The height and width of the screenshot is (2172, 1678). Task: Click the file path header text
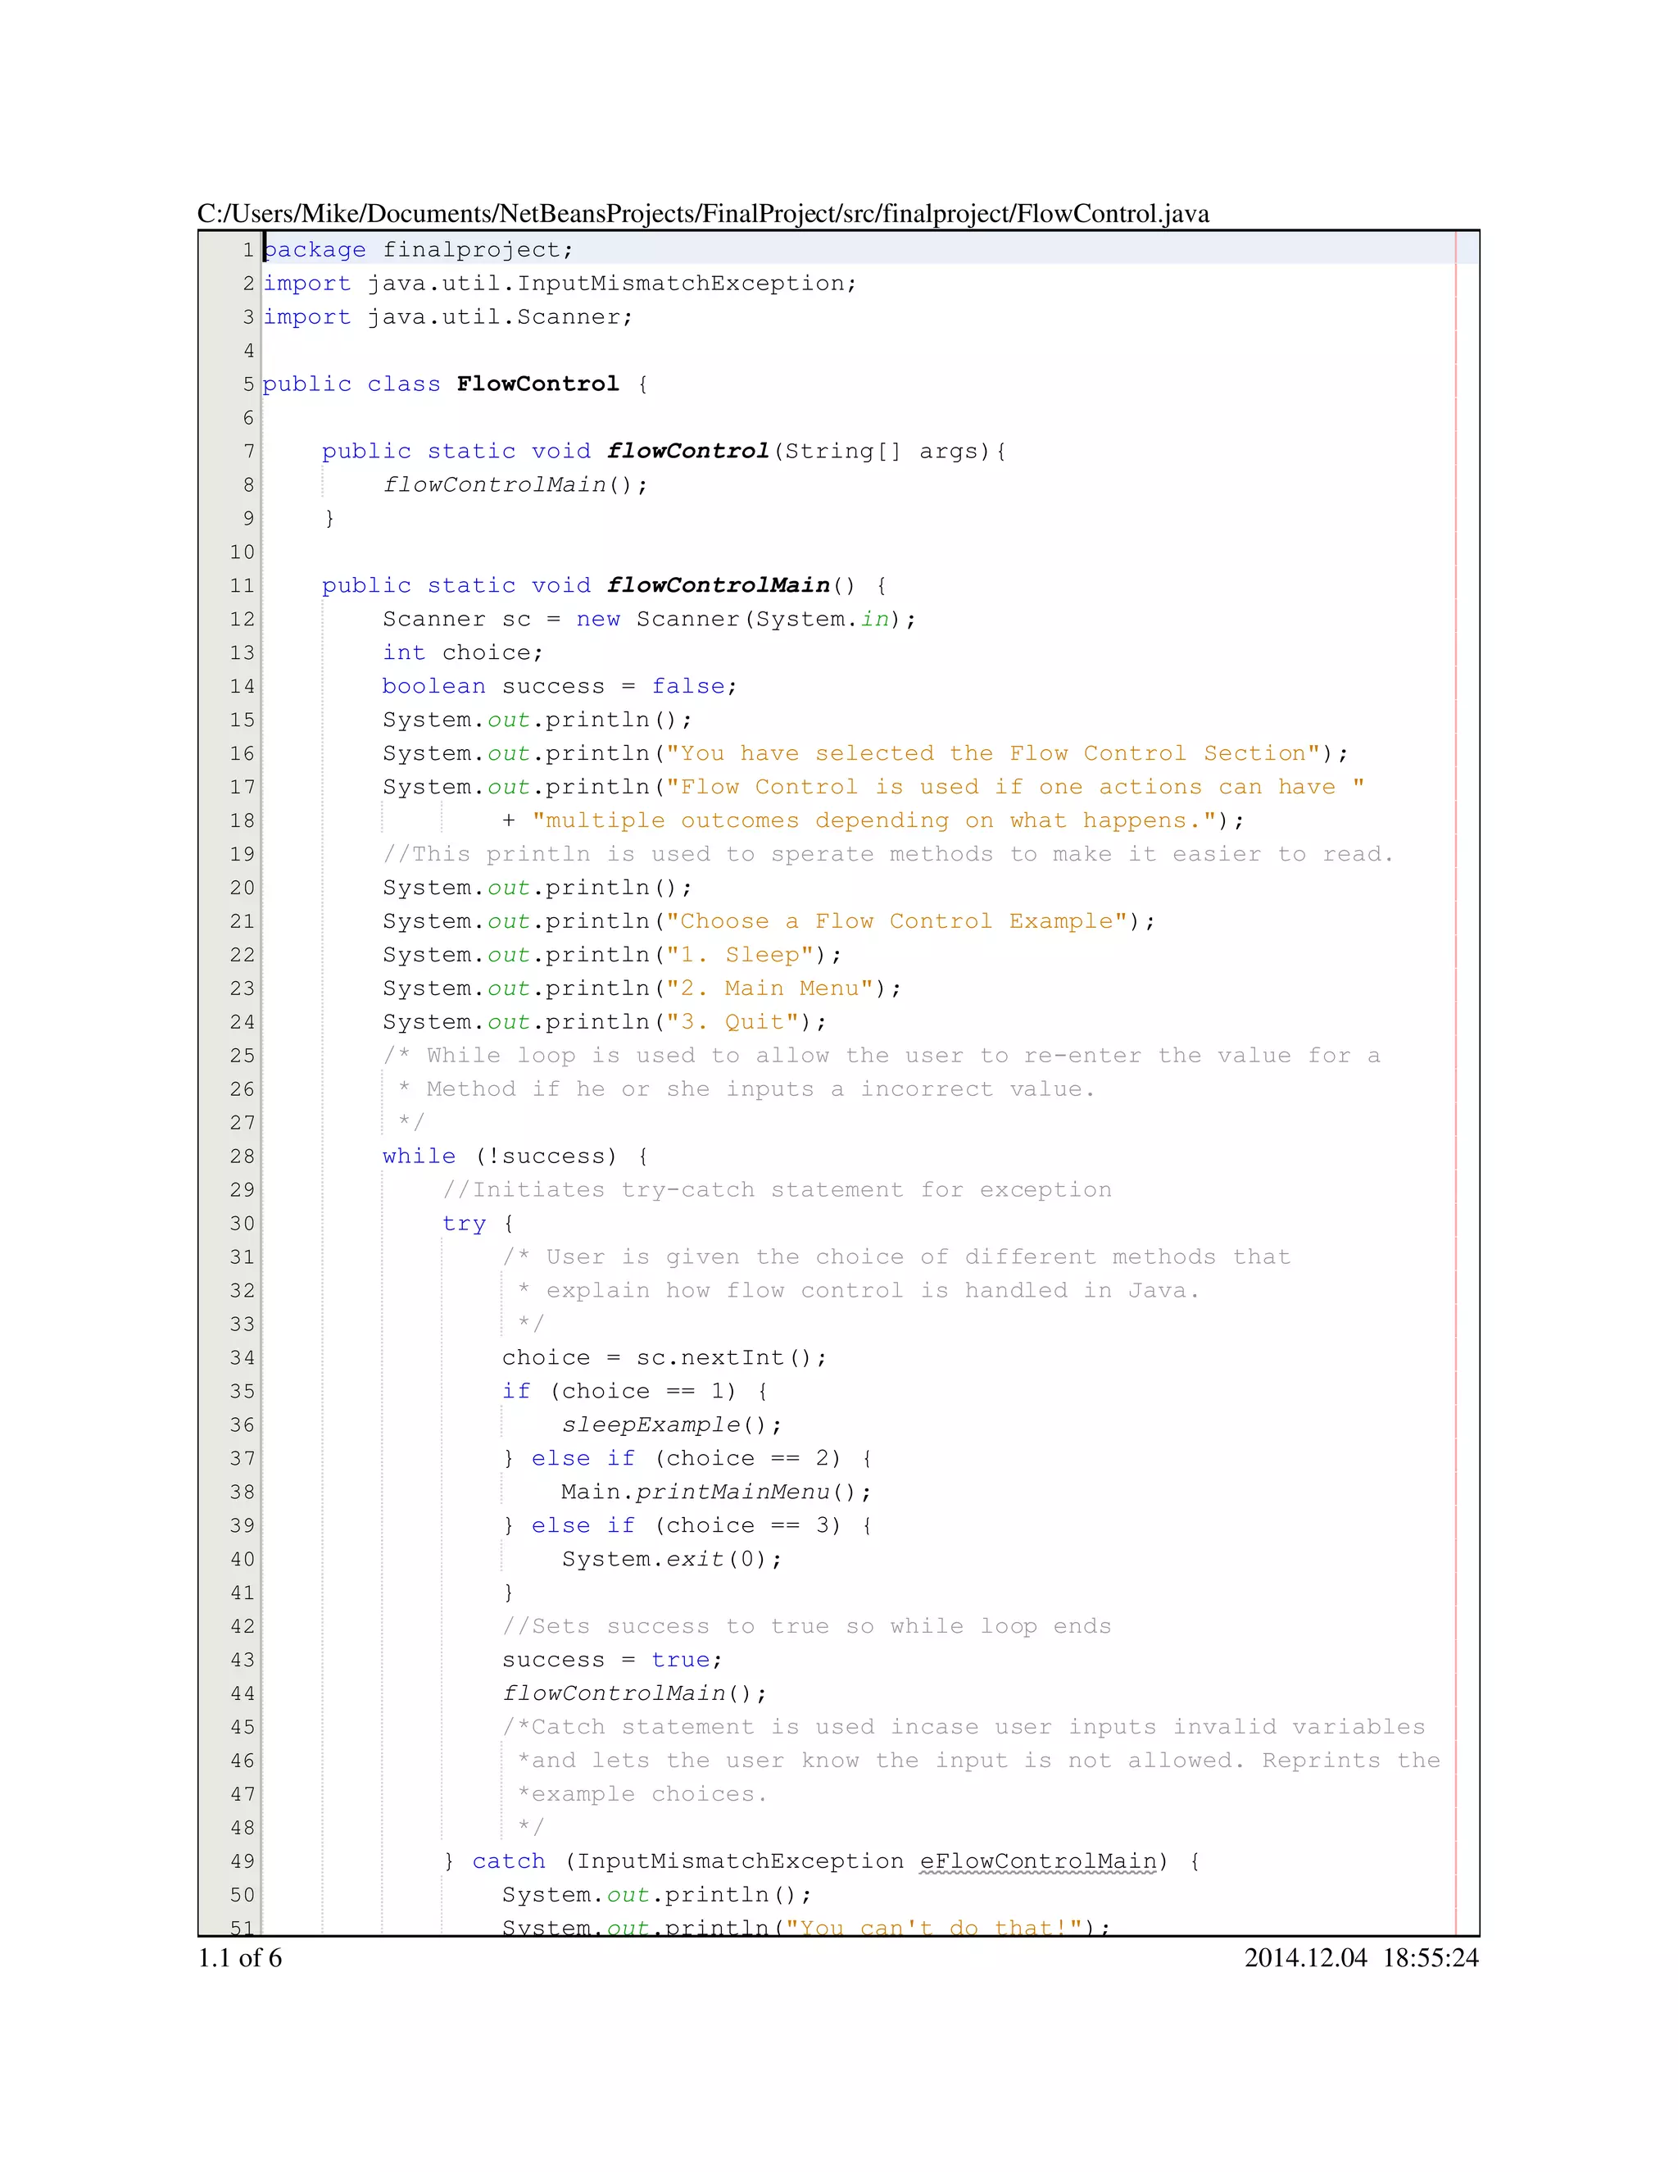tap(703, 214)
